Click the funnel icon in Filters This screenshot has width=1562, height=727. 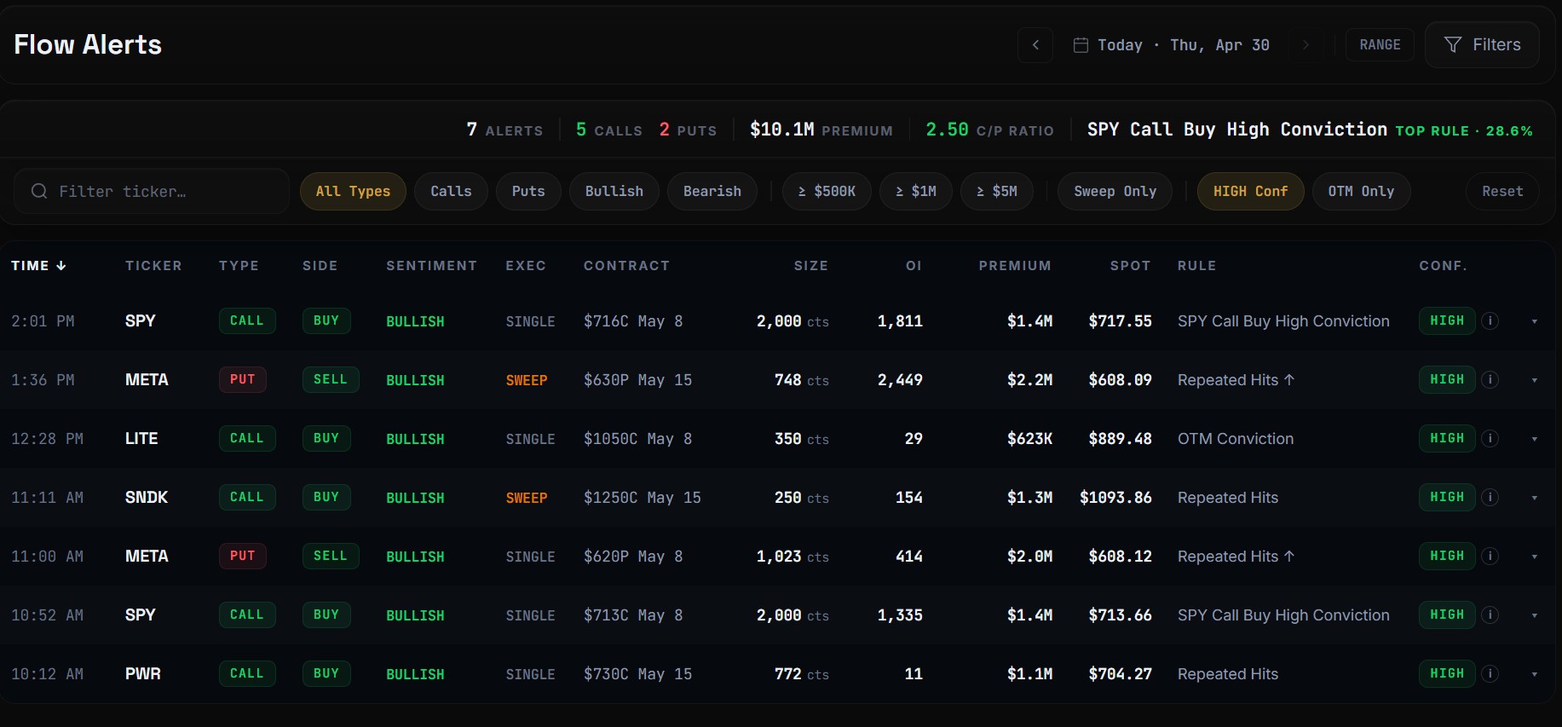pyautogui.click(x=1453, y=44)
